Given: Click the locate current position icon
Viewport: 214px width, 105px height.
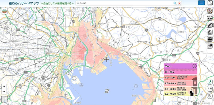Looking at the screenshot, I should [209, 96].
